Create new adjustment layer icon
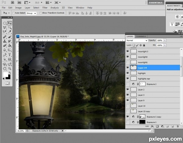183x143 pixels. coord(162,126)
